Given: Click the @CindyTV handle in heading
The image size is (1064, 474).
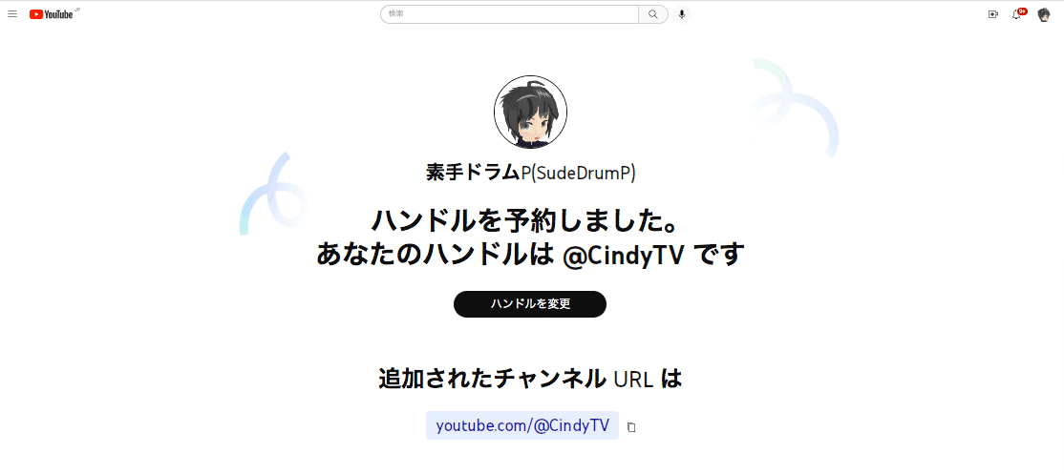Looking at the screenshot, I should (623, 256).
